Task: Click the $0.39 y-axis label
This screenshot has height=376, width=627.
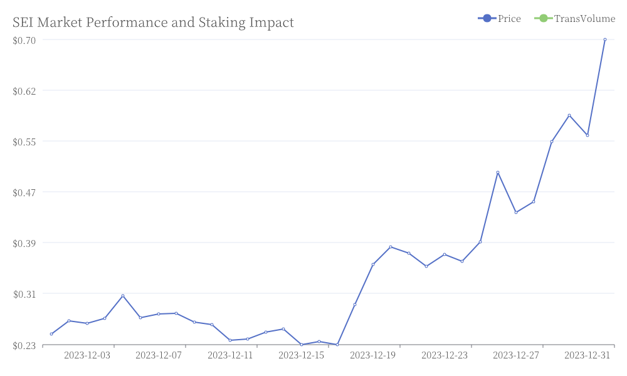Action: (24, 243)
